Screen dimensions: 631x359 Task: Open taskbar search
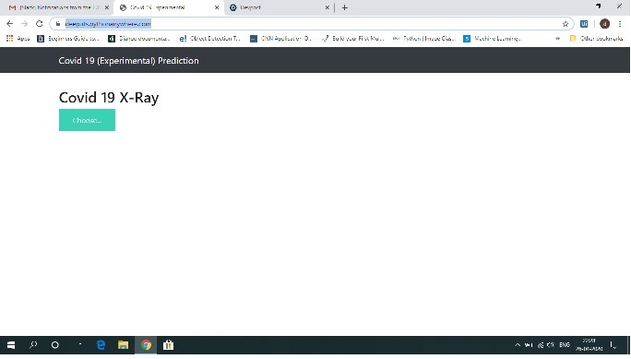(x=33, y=345)
